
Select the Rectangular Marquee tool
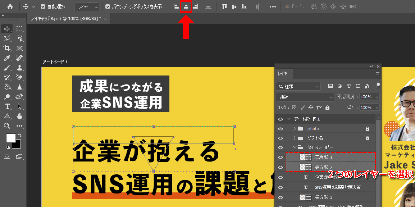20,29
